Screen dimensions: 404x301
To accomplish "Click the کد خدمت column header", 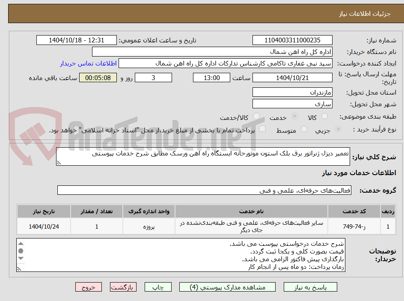I will point(354,212).
